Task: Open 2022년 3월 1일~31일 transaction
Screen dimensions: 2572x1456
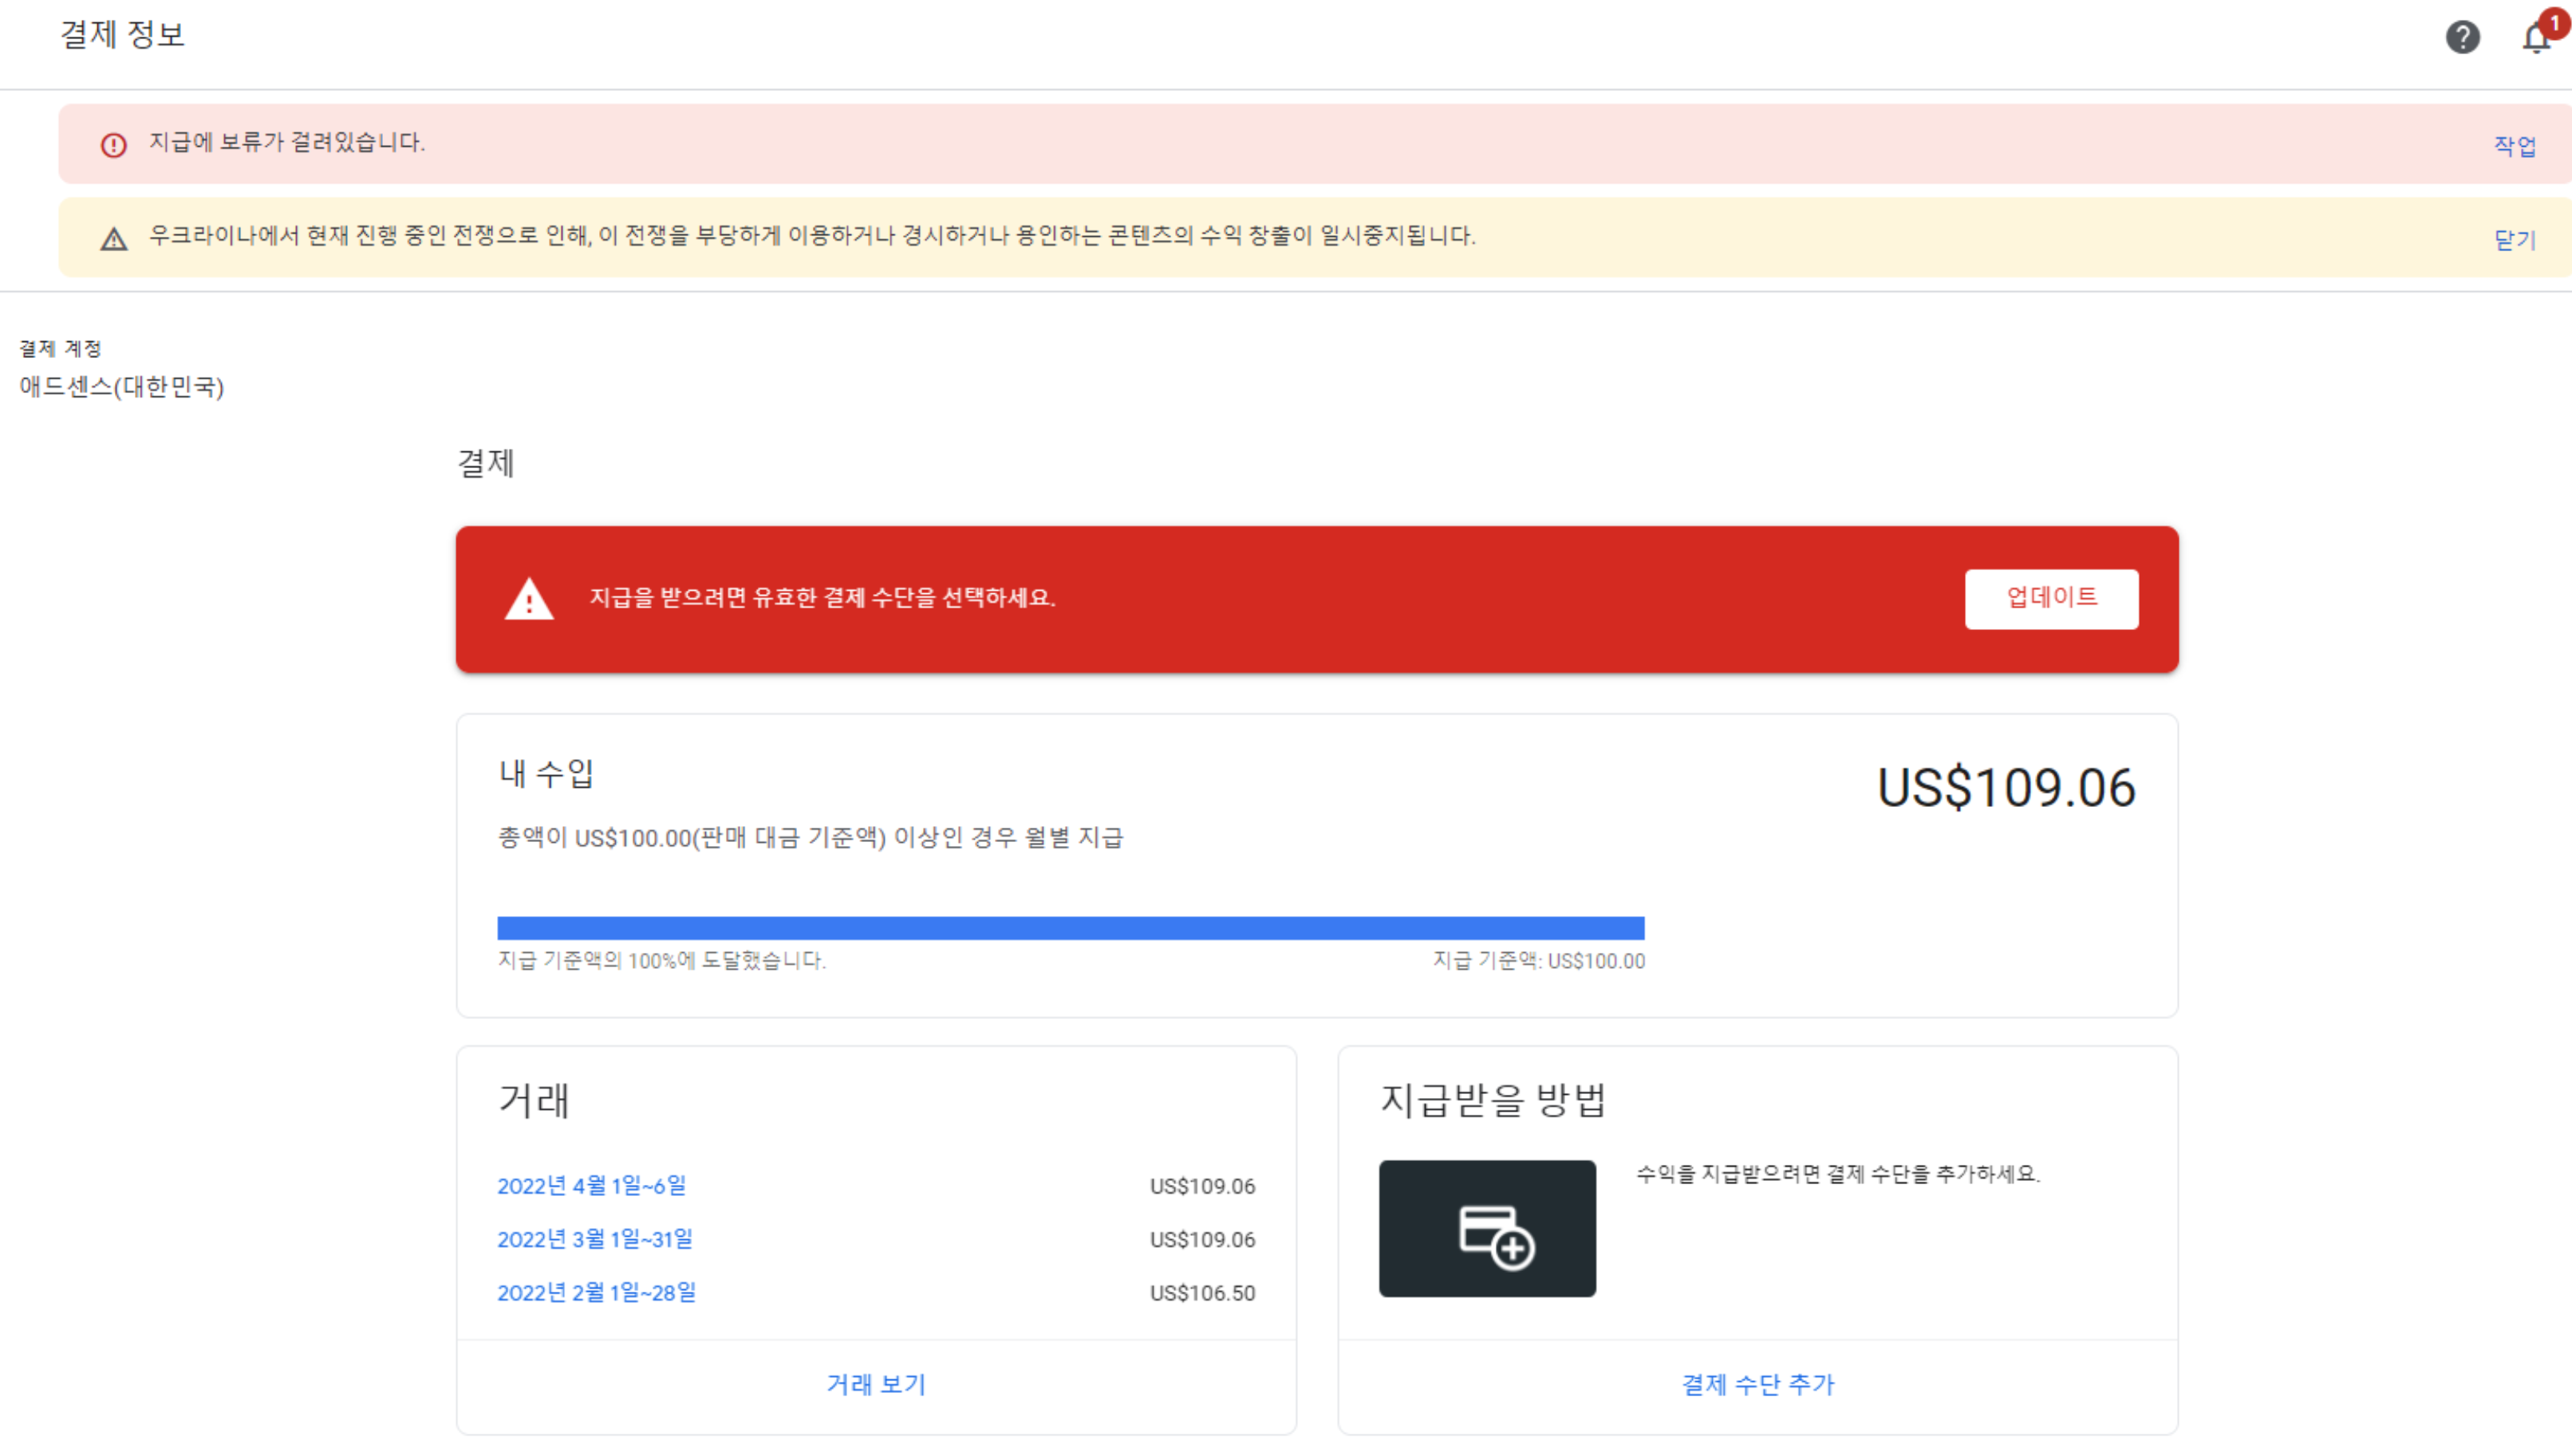Action: coord(594,1239)
